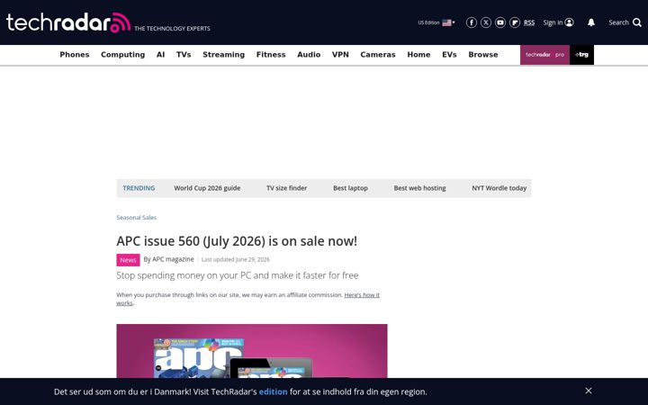This screenshot has height=405, width=648.
Task: Open TechRadar's X (Twitter) icon
Action: (x=486, y=22)
